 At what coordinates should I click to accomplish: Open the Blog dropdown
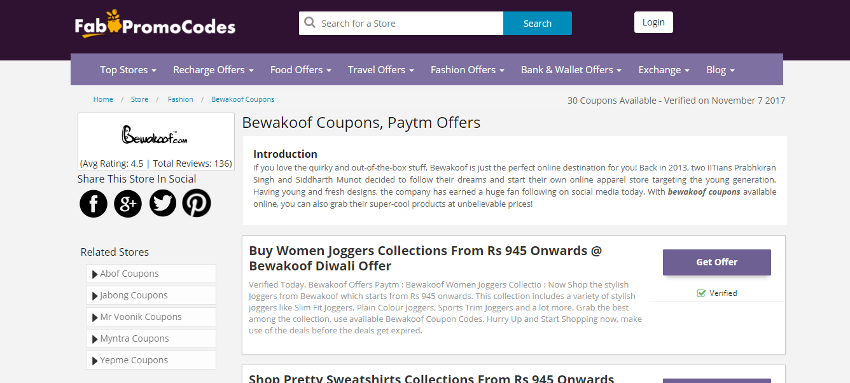(x=720, y=70)
